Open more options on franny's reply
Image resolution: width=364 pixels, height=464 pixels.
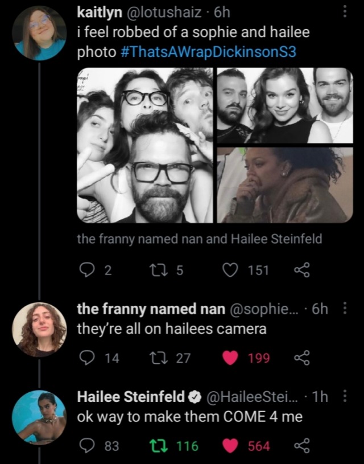[342, 308]
